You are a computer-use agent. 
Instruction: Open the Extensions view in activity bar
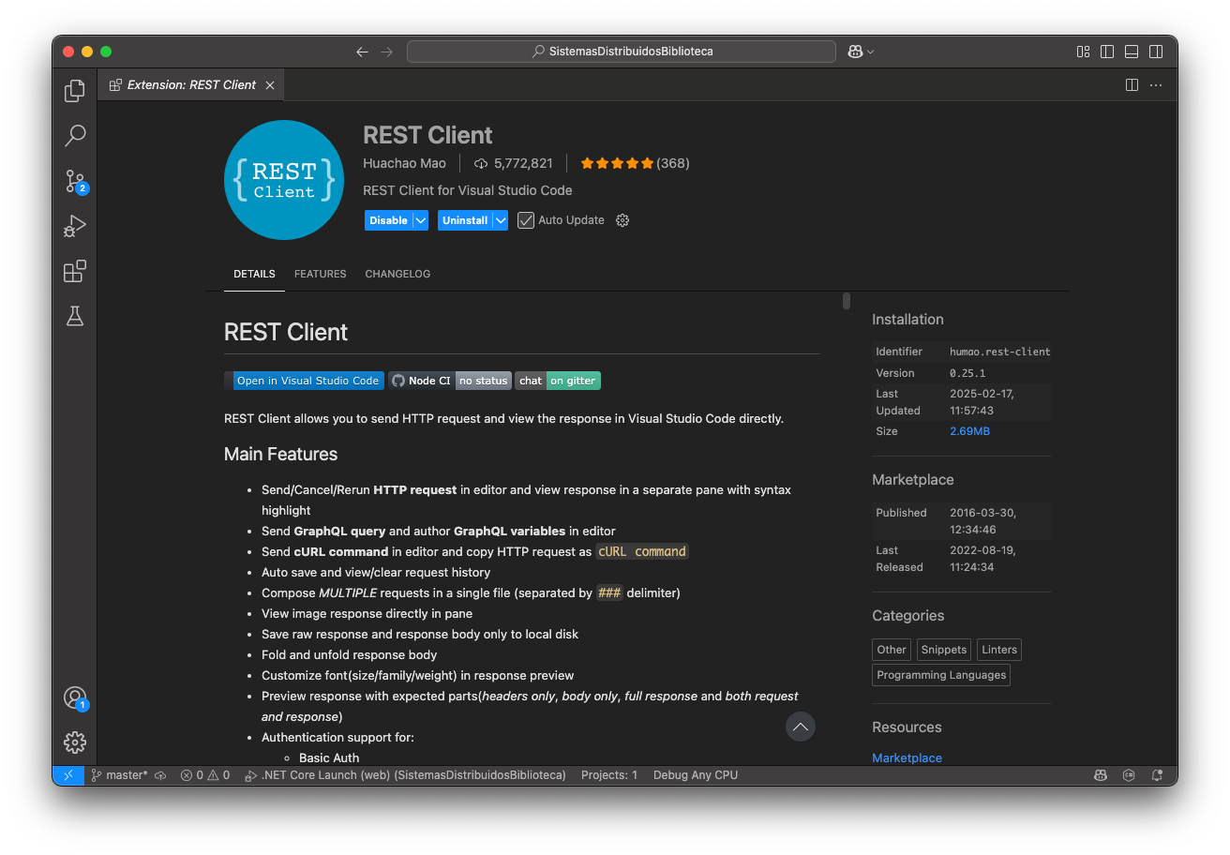tap(75, 271)
